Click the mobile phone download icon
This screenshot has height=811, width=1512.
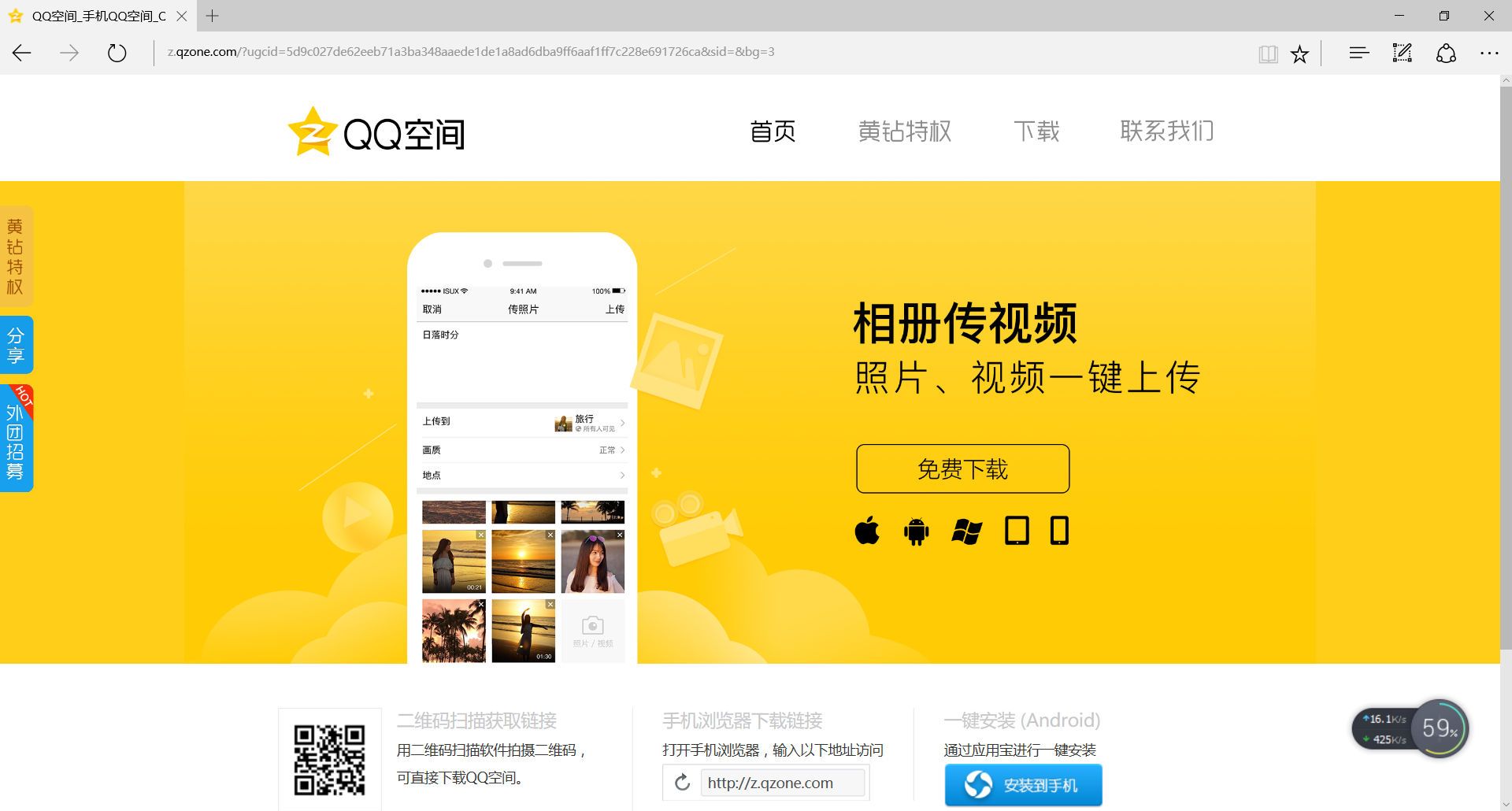(1059, 531)
